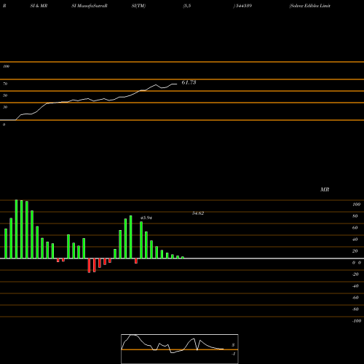Viewport: 364px width, 364px height.
Task: Click the 61.73 RSI value label
Action: coord(189,82)
